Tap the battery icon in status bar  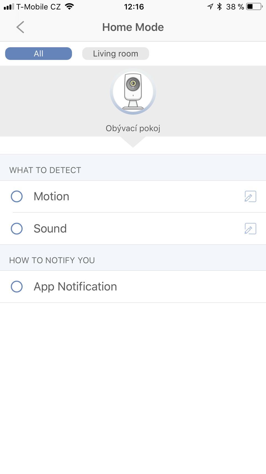coord(254,6)
